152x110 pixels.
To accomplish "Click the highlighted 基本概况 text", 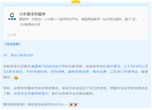I will tap(113, 66).
